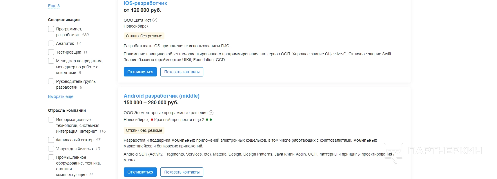Click verified badge beside Элементарные программные решения
Image resolution: width=497 pixels, height=179 pixels.
coord(211,113)
